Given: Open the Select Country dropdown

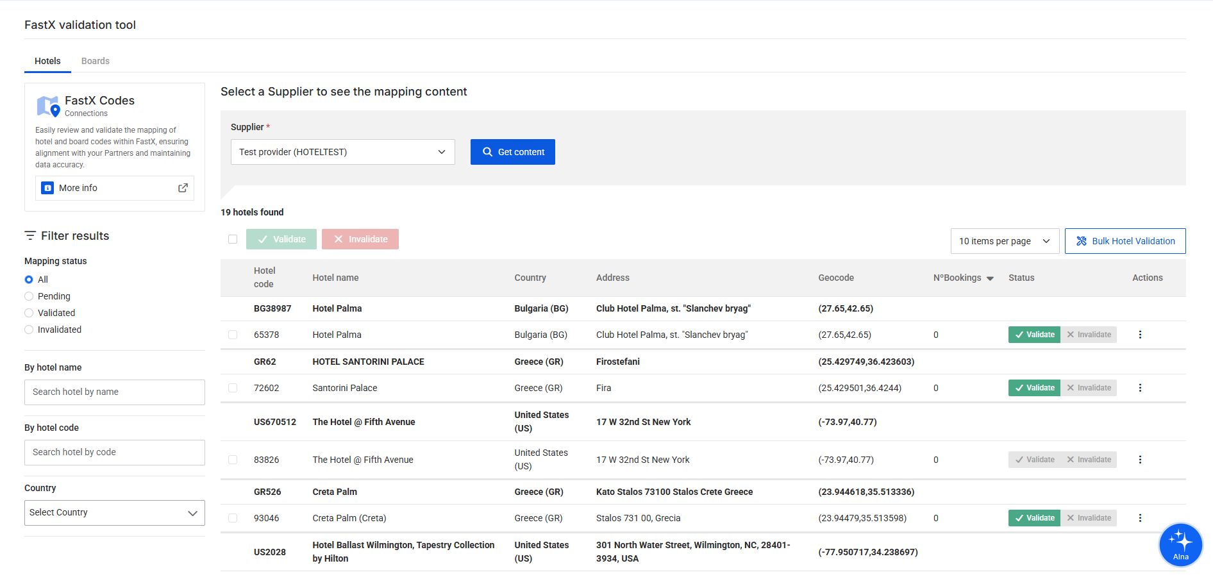Looking at the screenshot, I should pos(114,513).
